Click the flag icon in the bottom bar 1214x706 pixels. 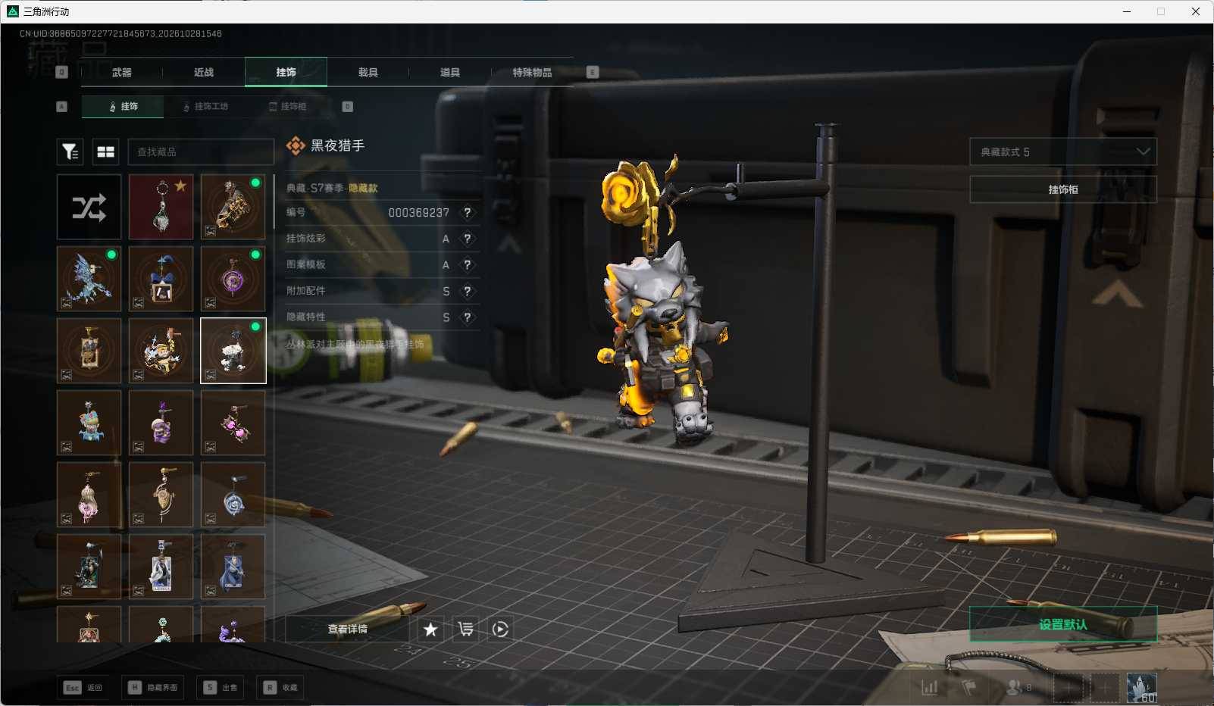click(969, 687)
